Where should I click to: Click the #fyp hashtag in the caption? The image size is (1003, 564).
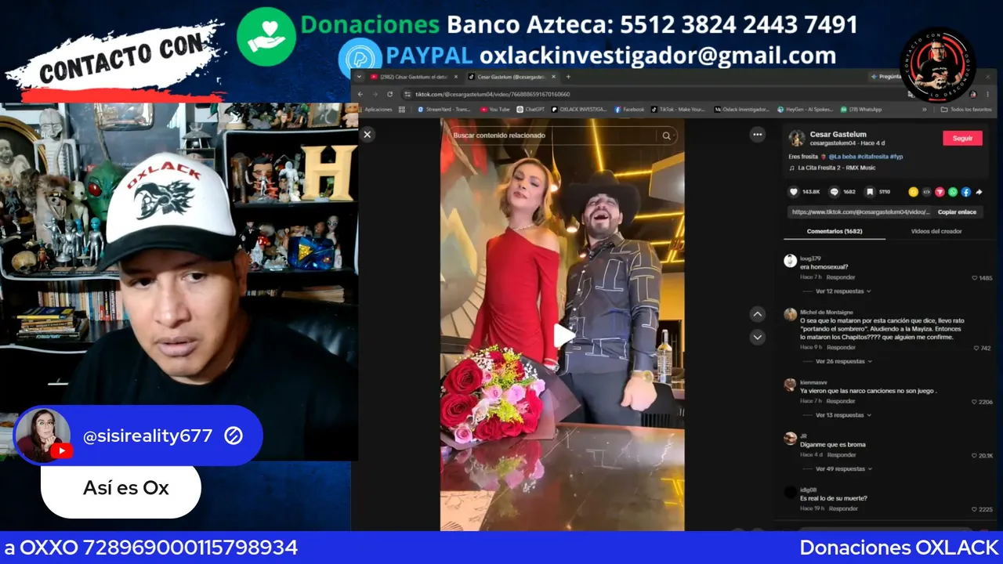pyautogui.click(x=896, y=156)
